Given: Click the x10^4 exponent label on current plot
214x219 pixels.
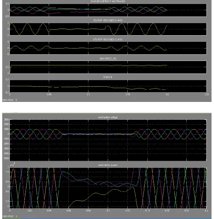Looking at the screenshot, I should [12, 165].
